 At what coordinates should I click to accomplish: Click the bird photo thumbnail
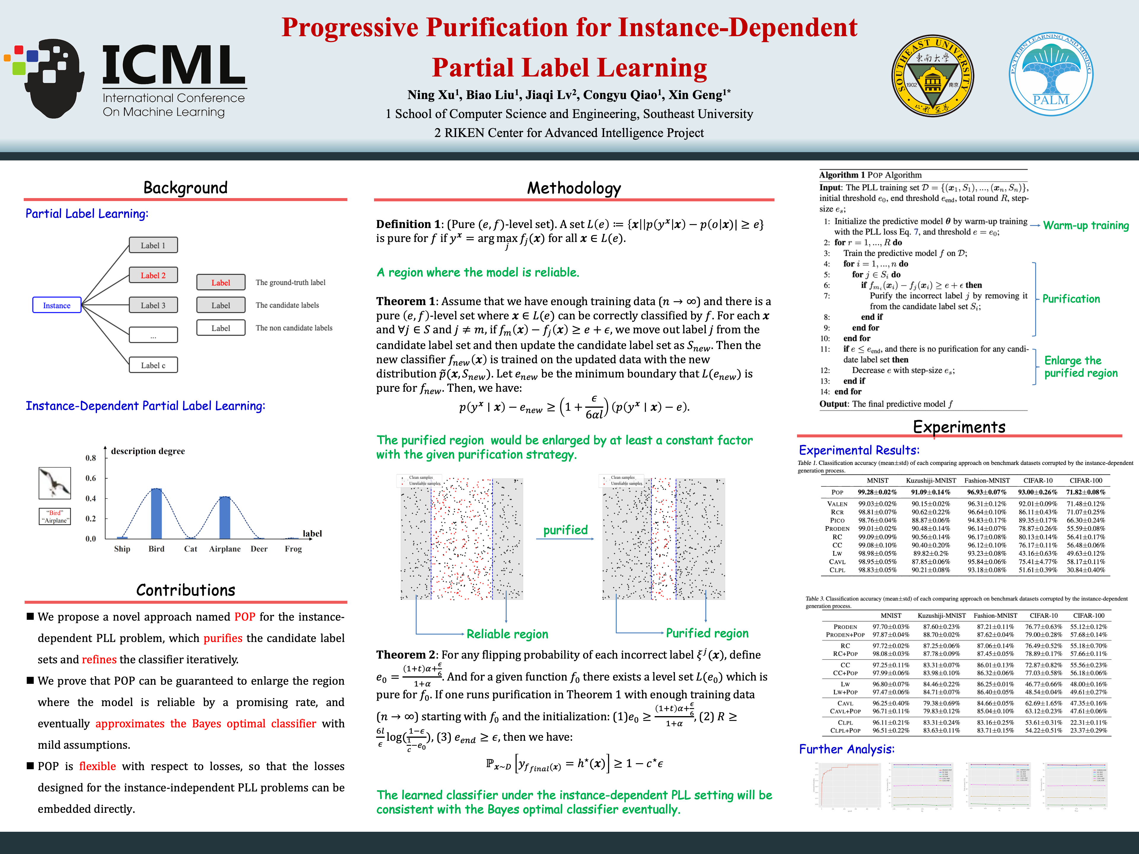pyautogui.click(x=55, y=483)
